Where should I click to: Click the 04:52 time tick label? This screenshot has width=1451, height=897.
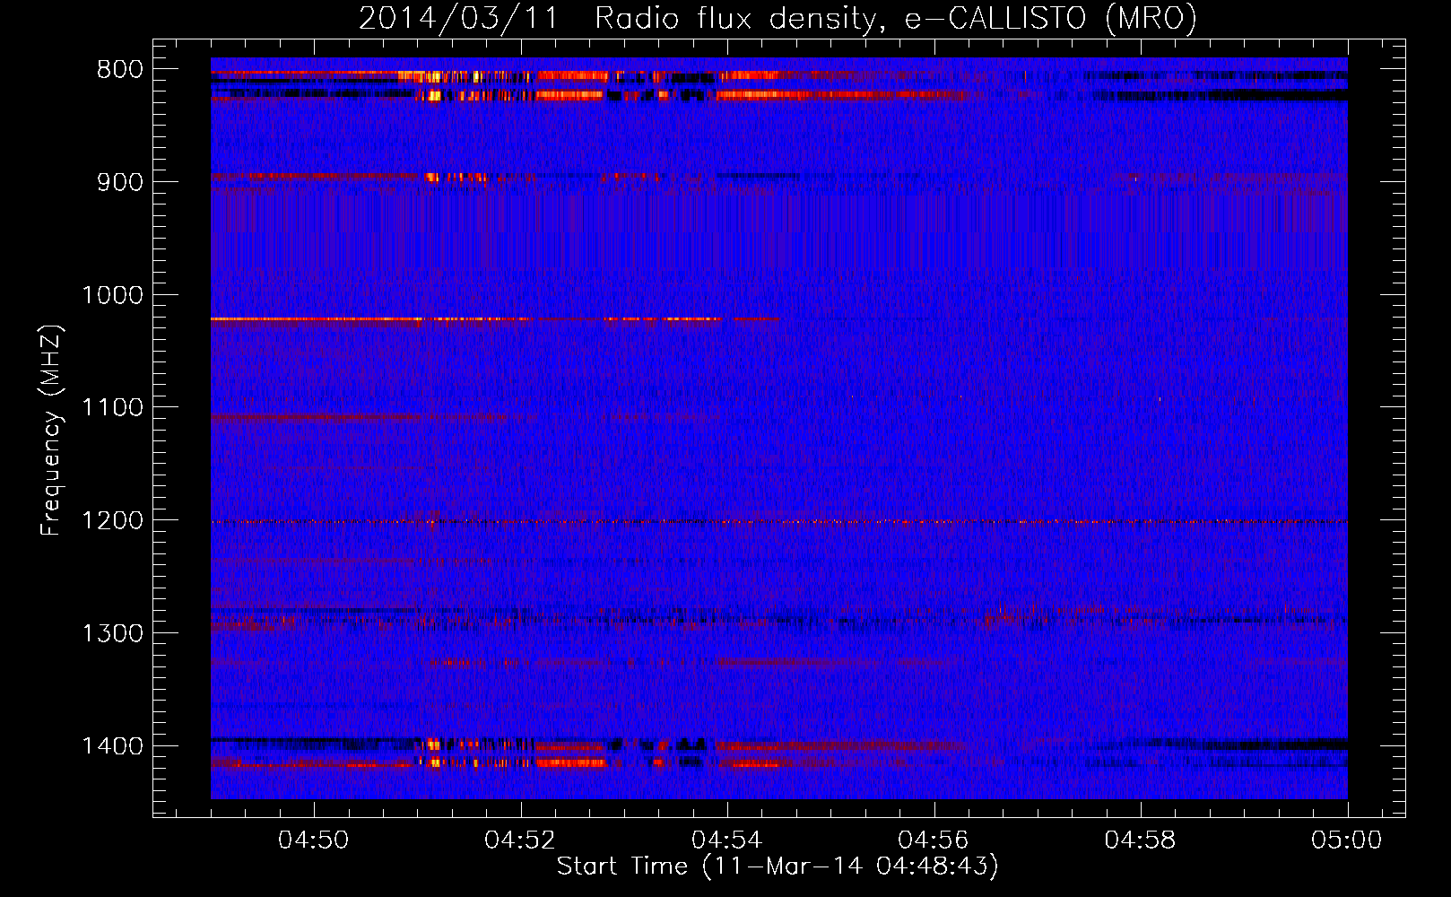[x=520, y=840]
